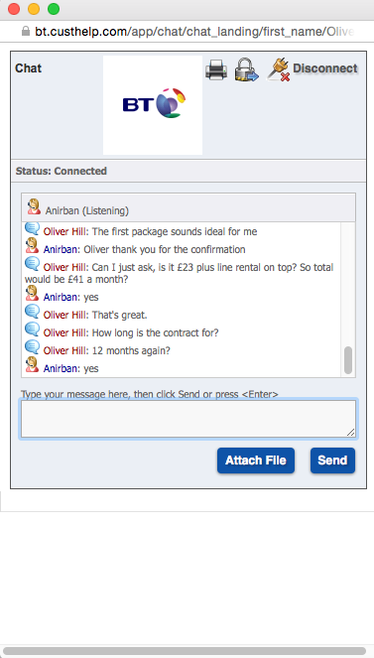Click the chat bubble icon beside 'The first package sounds ideal'
This screenshot has height=658, width=374.
pyautogui.click(x=33, y=229)
